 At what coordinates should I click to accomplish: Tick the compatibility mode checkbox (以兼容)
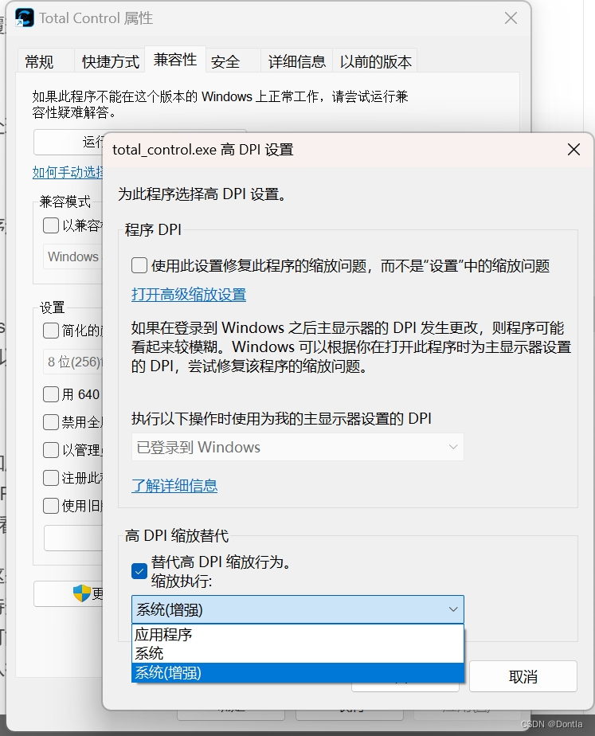[51, 225]
